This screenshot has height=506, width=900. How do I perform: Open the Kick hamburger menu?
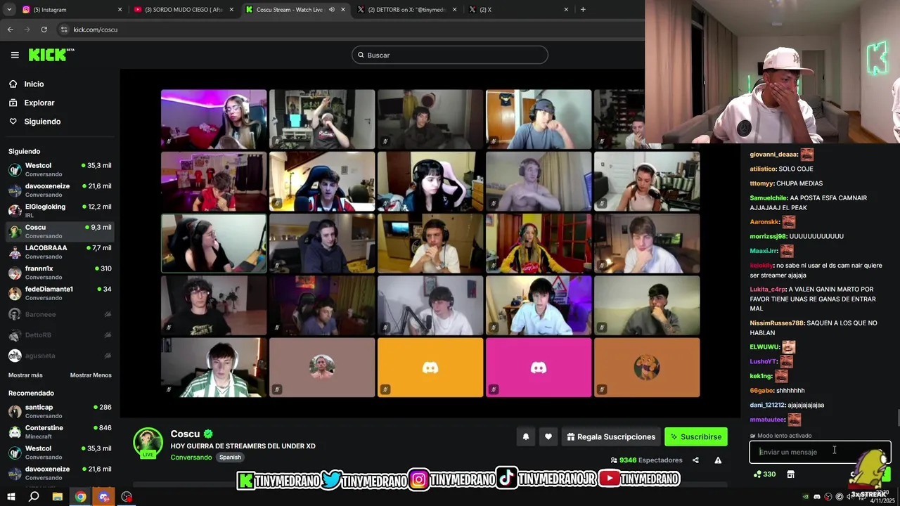coord(15,55)
